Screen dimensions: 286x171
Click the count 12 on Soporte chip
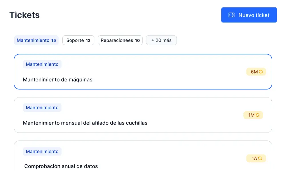[88, 40]
